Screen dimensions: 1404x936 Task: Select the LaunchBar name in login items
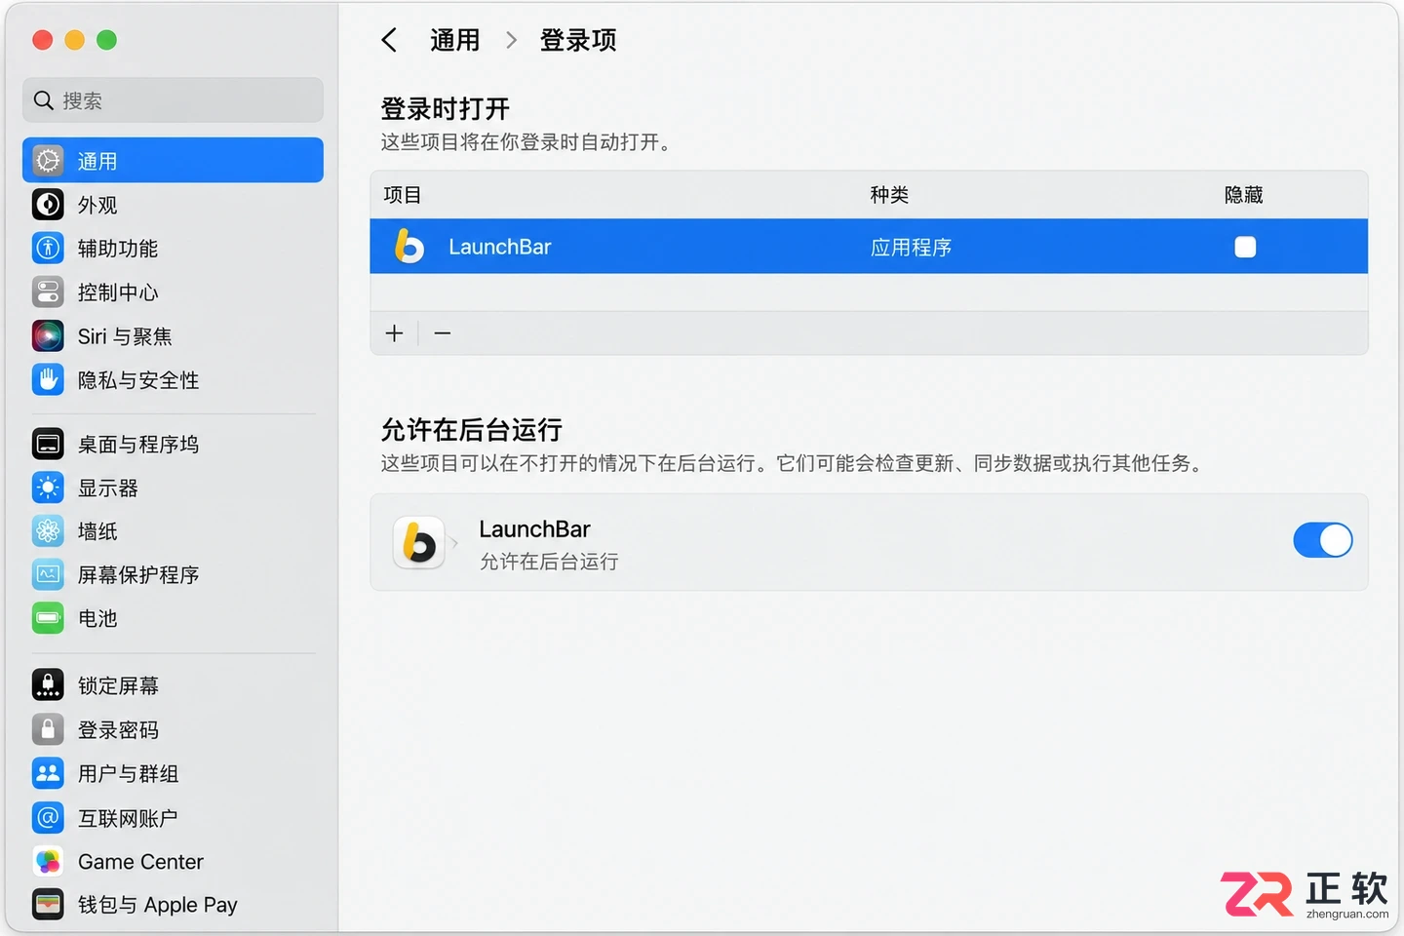[x=500, y=247]
